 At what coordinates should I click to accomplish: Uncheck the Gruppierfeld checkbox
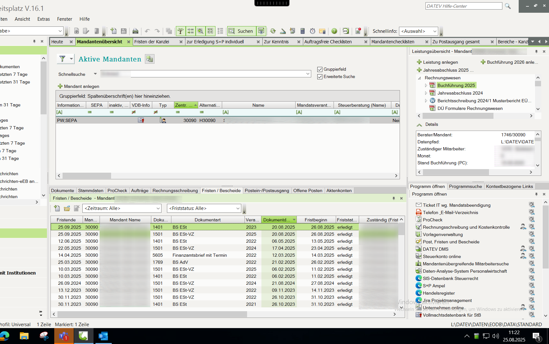(320, 69)
